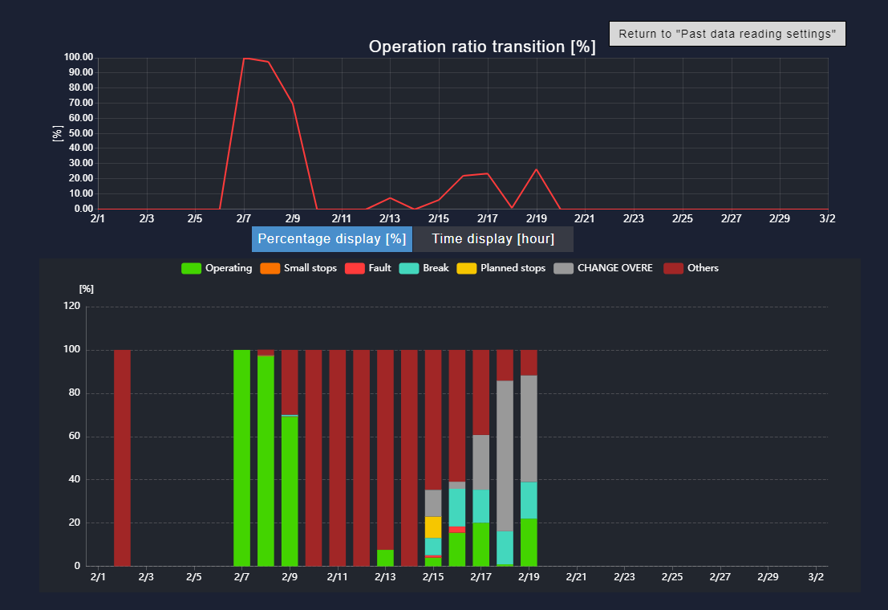Toggle the green Operating legend swatch
Viewport: 888px width, 610px height.
[192, 268]
